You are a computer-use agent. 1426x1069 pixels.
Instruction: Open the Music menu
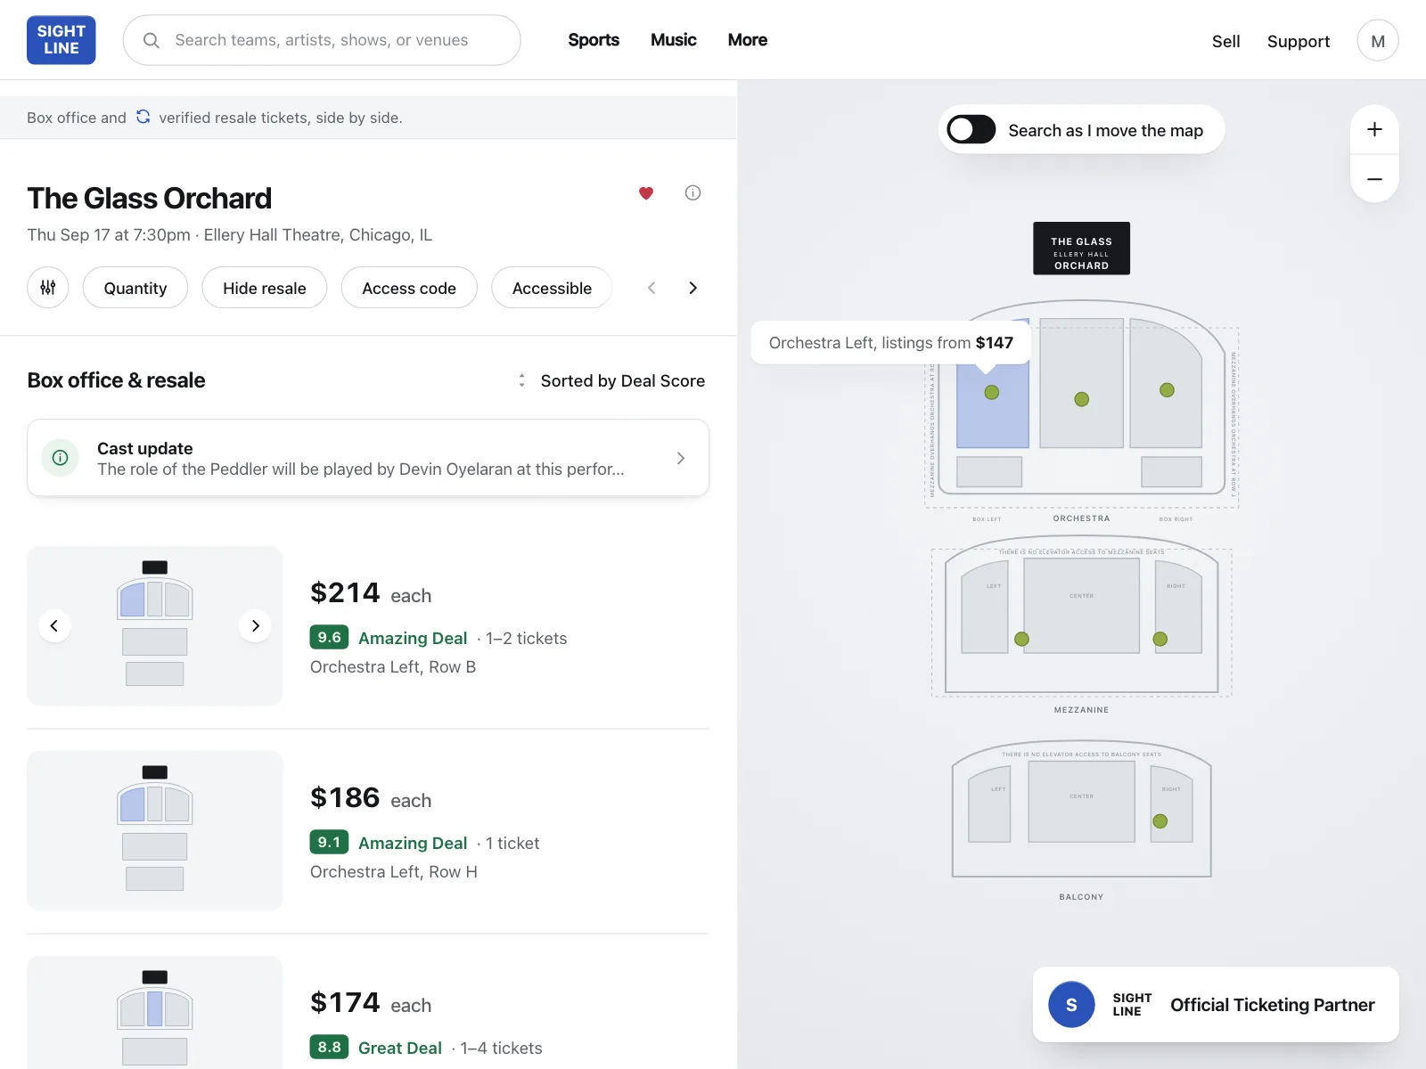[x=674, y=40]
